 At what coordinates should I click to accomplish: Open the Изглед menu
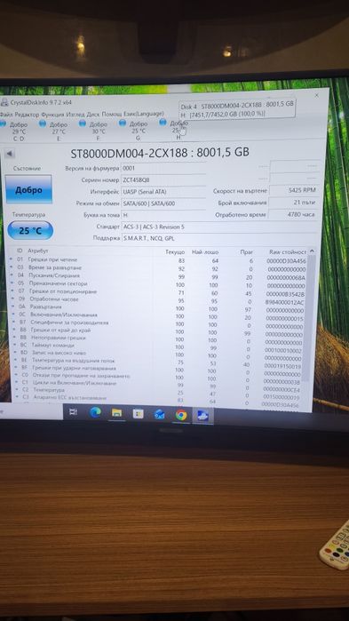tap(76, 115)
